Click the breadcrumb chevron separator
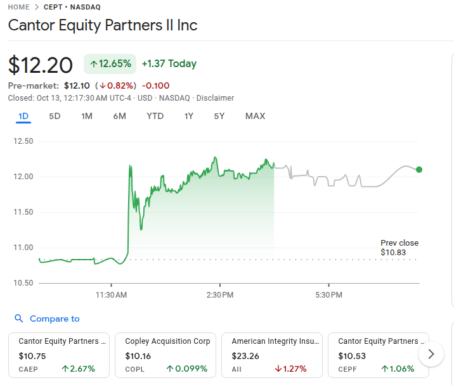This screenshot has width=454, height=385. (x=36, y=7)
